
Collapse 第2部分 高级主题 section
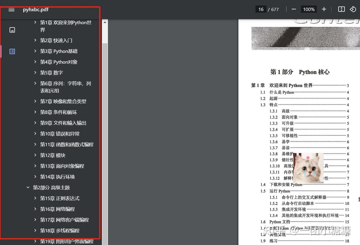tap(28, 187)
